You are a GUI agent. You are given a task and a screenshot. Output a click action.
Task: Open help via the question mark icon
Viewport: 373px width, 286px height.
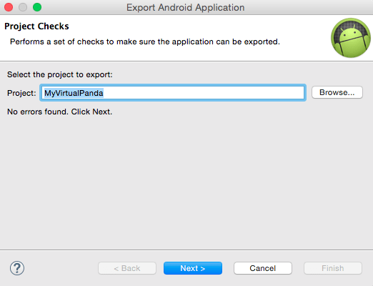click(17, 268)
